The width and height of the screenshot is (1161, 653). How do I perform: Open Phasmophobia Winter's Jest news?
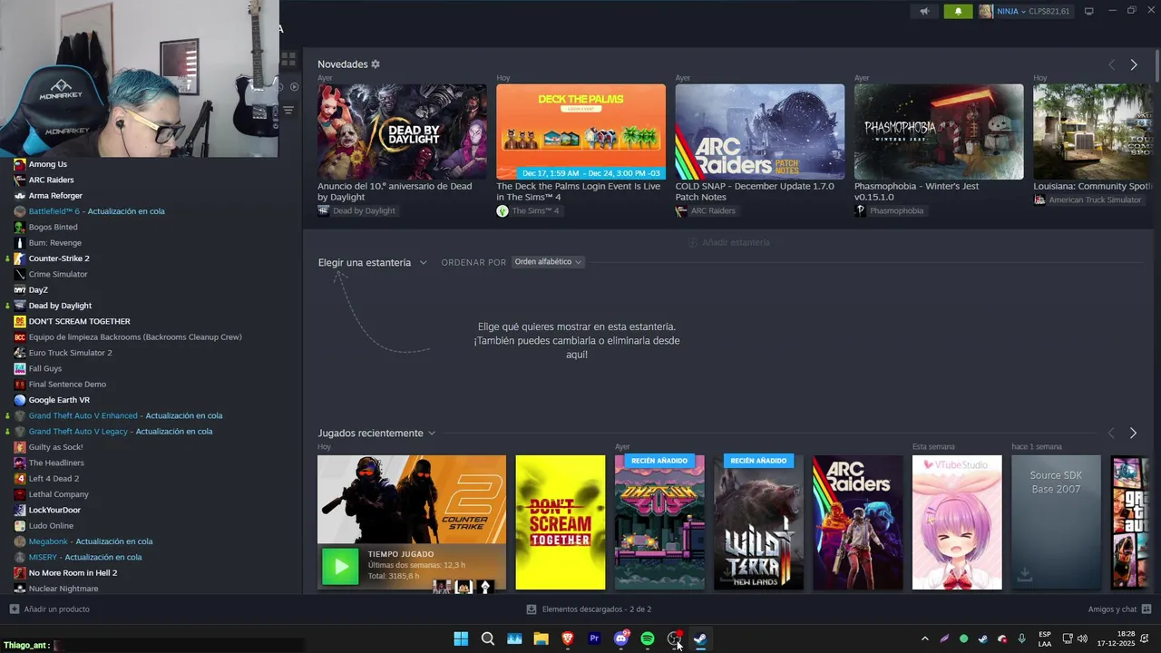click(939, 132)
